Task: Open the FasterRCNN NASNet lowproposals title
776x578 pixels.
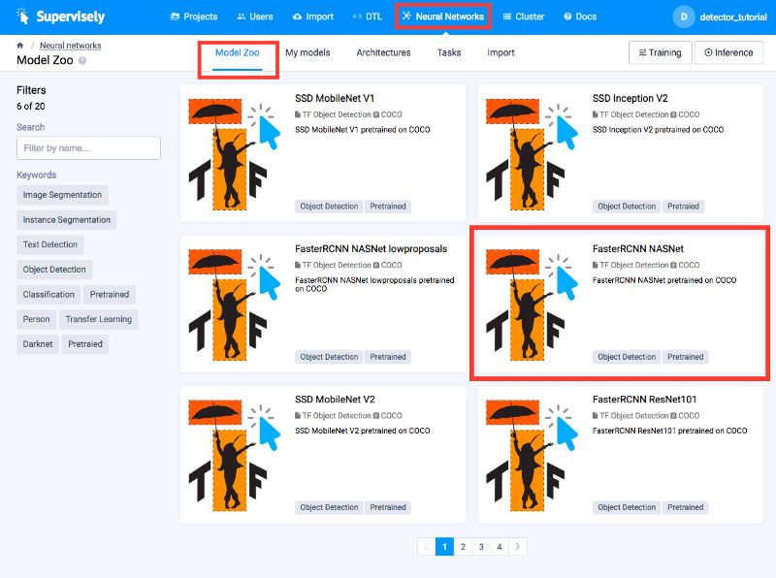Action: pyautogui.click(x=372, y=249)
